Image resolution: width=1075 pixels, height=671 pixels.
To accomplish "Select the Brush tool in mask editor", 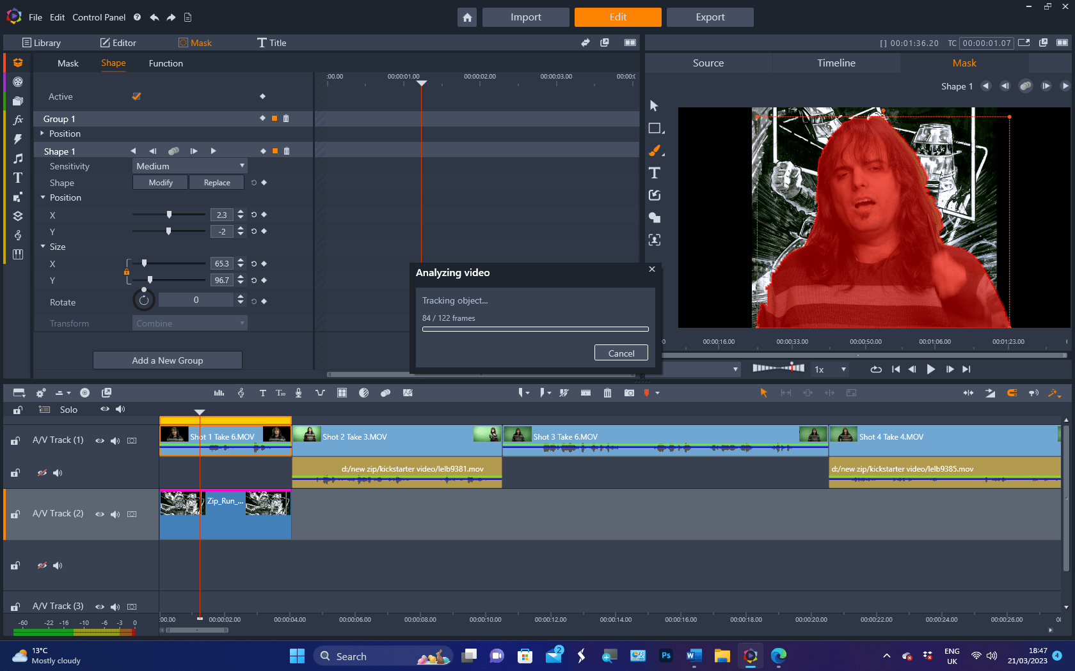I will point(655,151).
